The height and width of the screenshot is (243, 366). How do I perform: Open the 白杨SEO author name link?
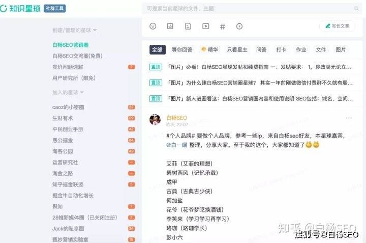(x=177, y=118)
